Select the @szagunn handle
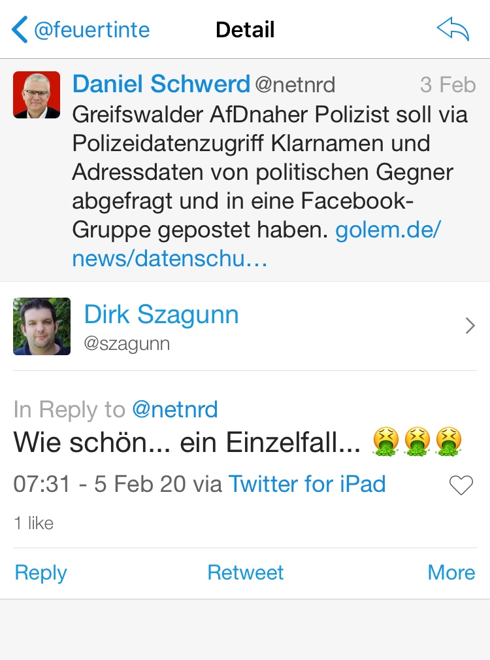Viewport: 490px width, 660px height. click(127, 344)
